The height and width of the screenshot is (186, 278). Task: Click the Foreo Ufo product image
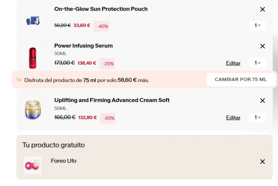(33, 165)
